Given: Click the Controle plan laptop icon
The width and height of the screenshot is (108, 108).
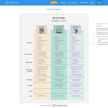Looking at the screenshot, I should pyautogui.click(x=59, y=31).
